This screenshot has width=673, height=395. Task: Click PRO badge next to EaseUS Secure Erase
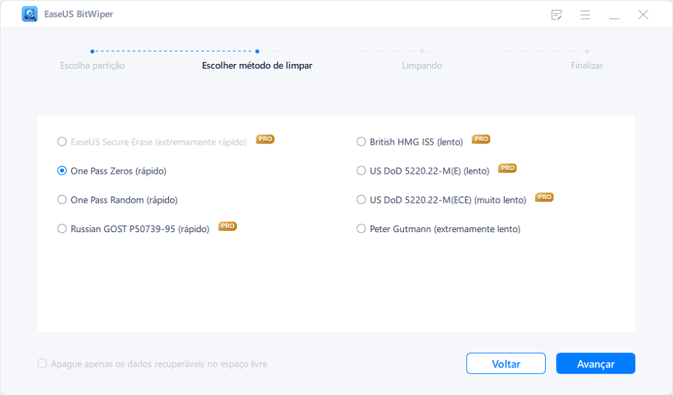tap(265, 139)
